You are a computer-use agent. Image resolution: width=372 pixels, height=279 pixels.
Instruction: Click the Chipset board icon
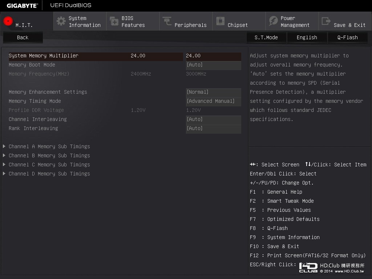[220, 21]
